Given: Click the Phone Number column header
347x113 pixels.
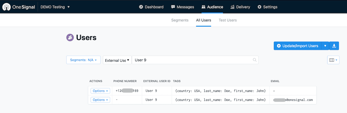Looking at the screenshot, I should click(125, 81).
